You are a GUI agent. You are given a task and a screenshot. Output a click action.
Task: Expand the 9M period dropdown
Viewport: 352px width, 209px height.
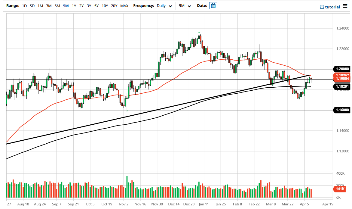pos(185,6)
